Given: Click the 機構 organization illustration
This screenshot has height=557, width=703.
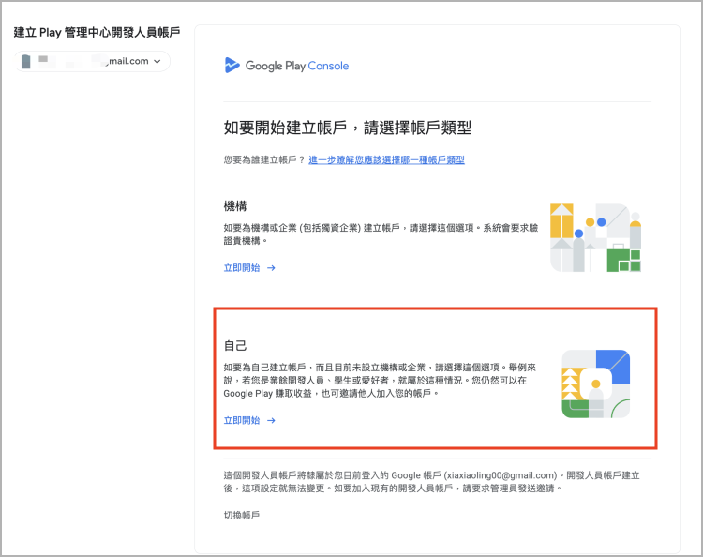Looking at the screenshot, I should click(596, 237).
